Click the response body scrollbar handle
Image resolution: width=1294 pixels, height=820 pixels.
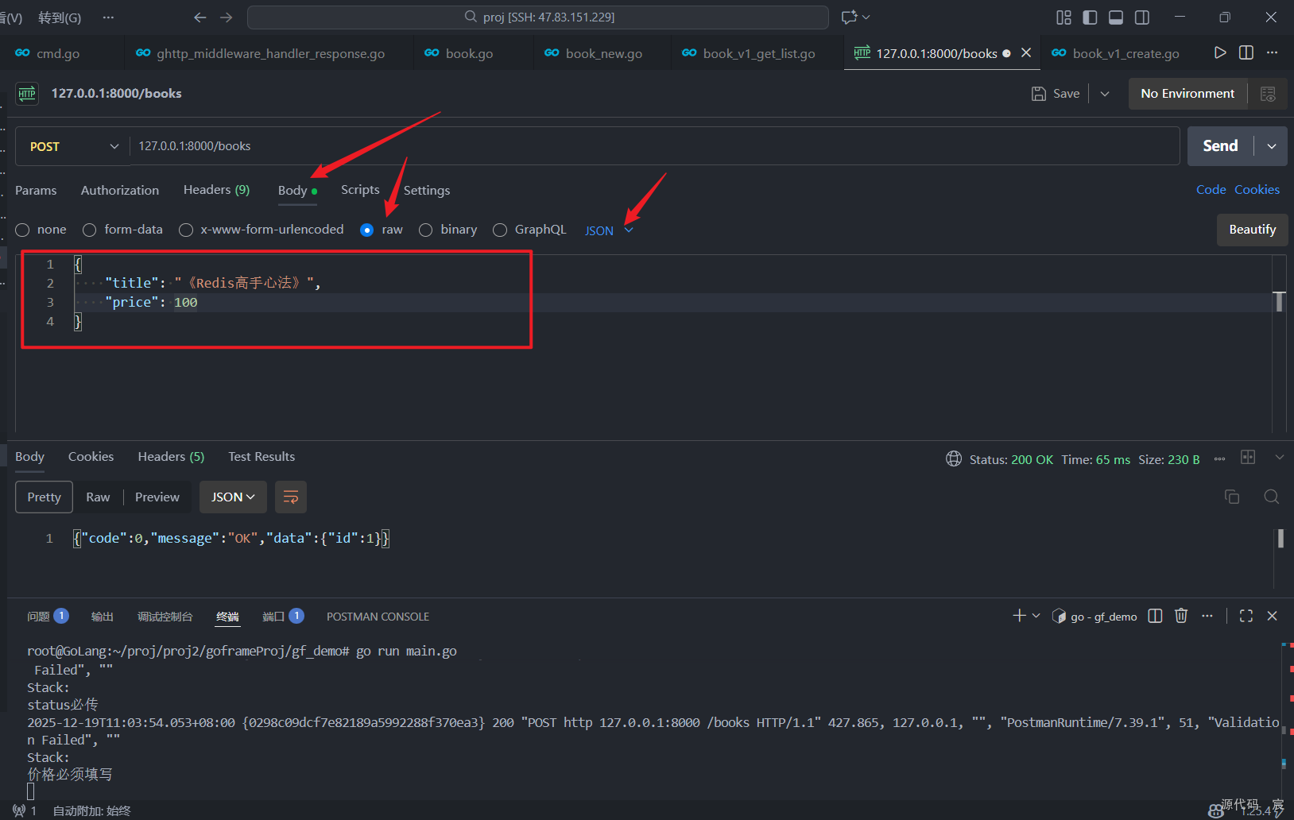coord(1280,538)
